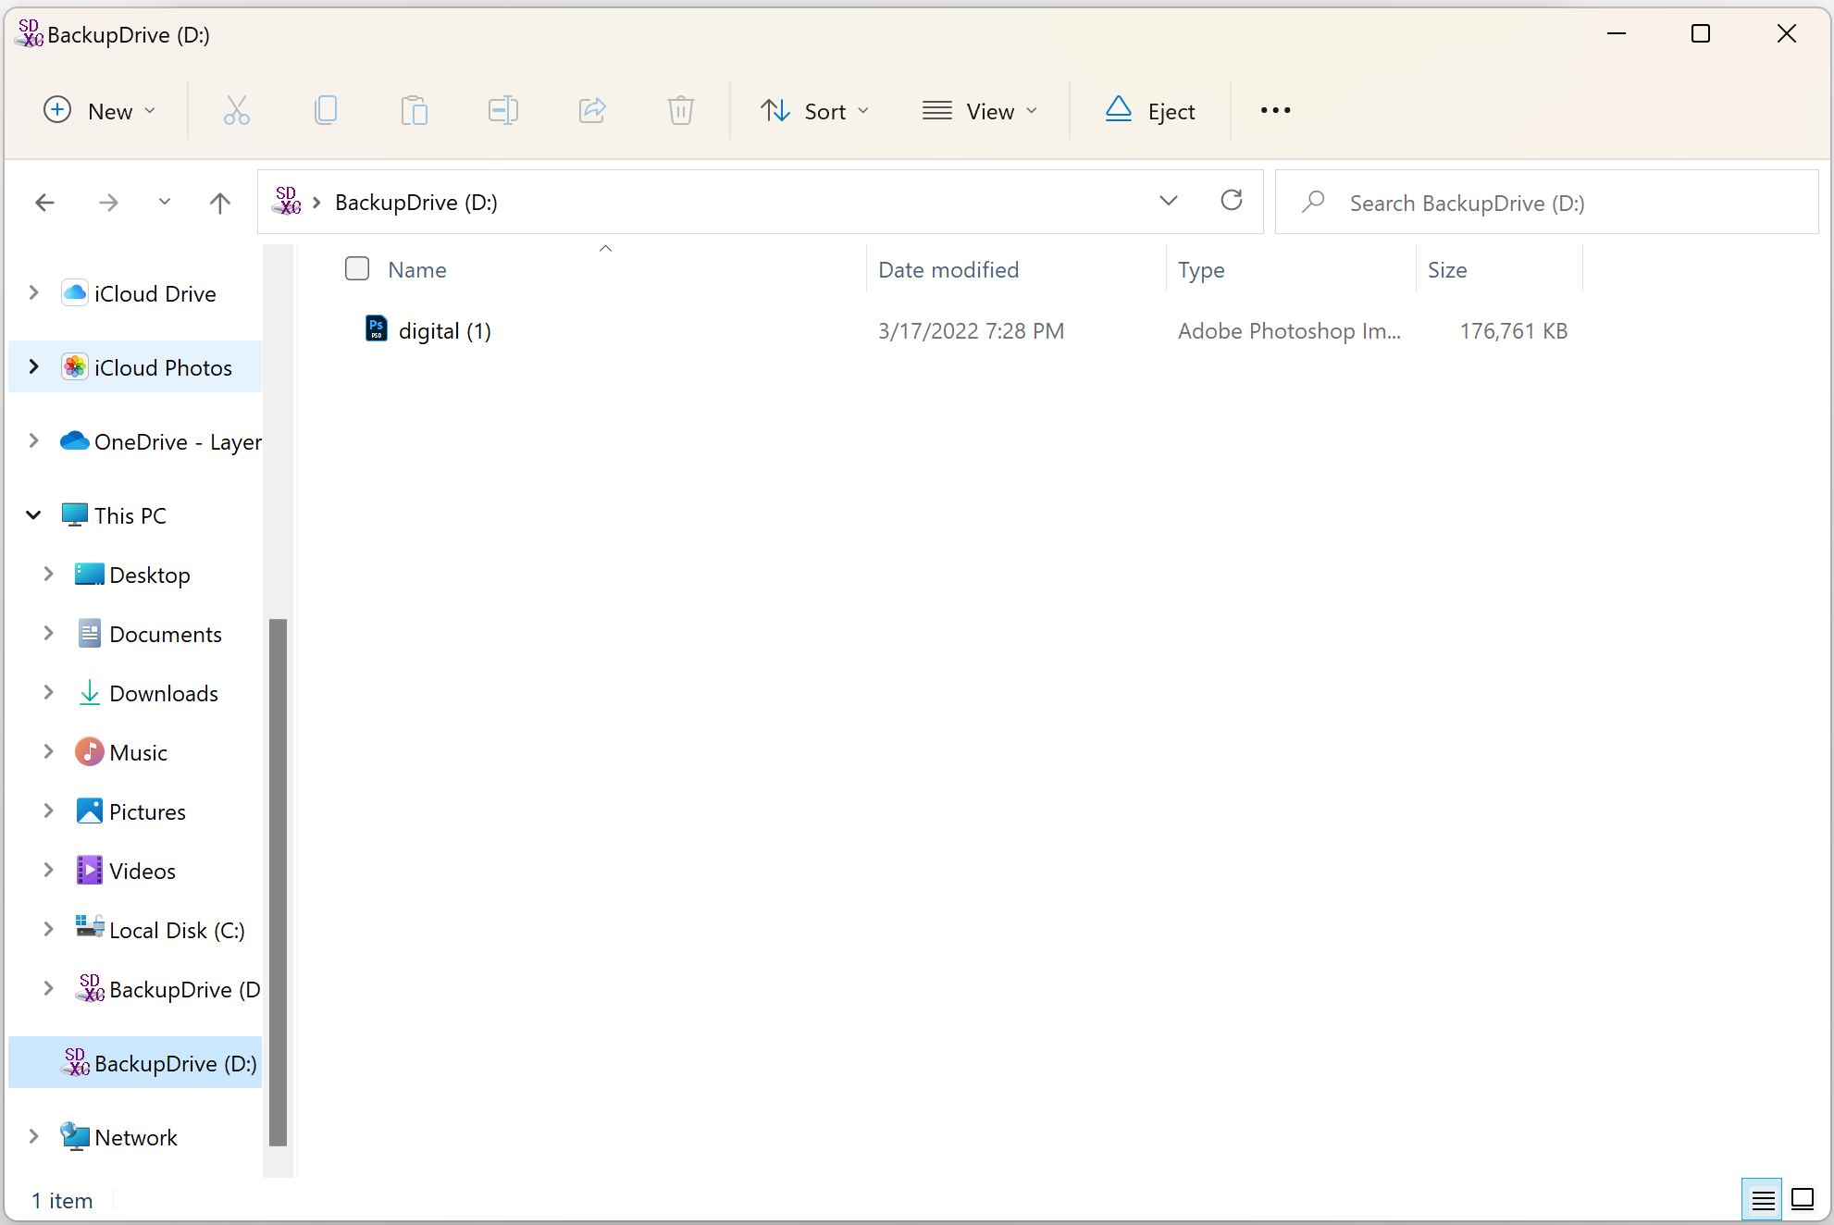The width and height of the screenshot is (1834, 1225).
Task: Open the See more toolbar menu
Action: pyautogui.click(x=1274, y=110)
